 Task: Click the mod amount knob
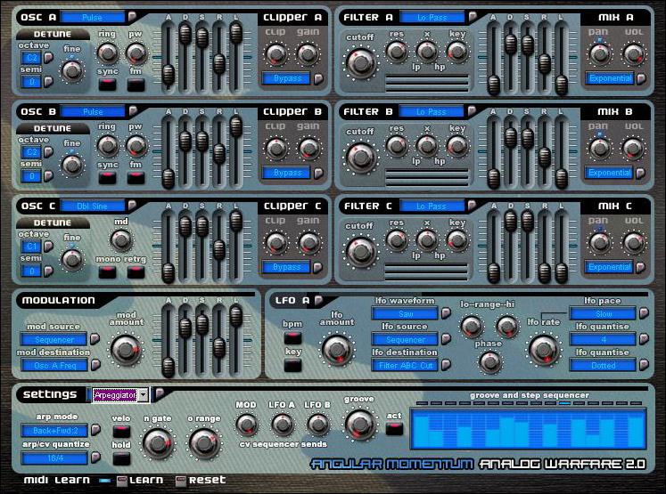tap(126, 350)
